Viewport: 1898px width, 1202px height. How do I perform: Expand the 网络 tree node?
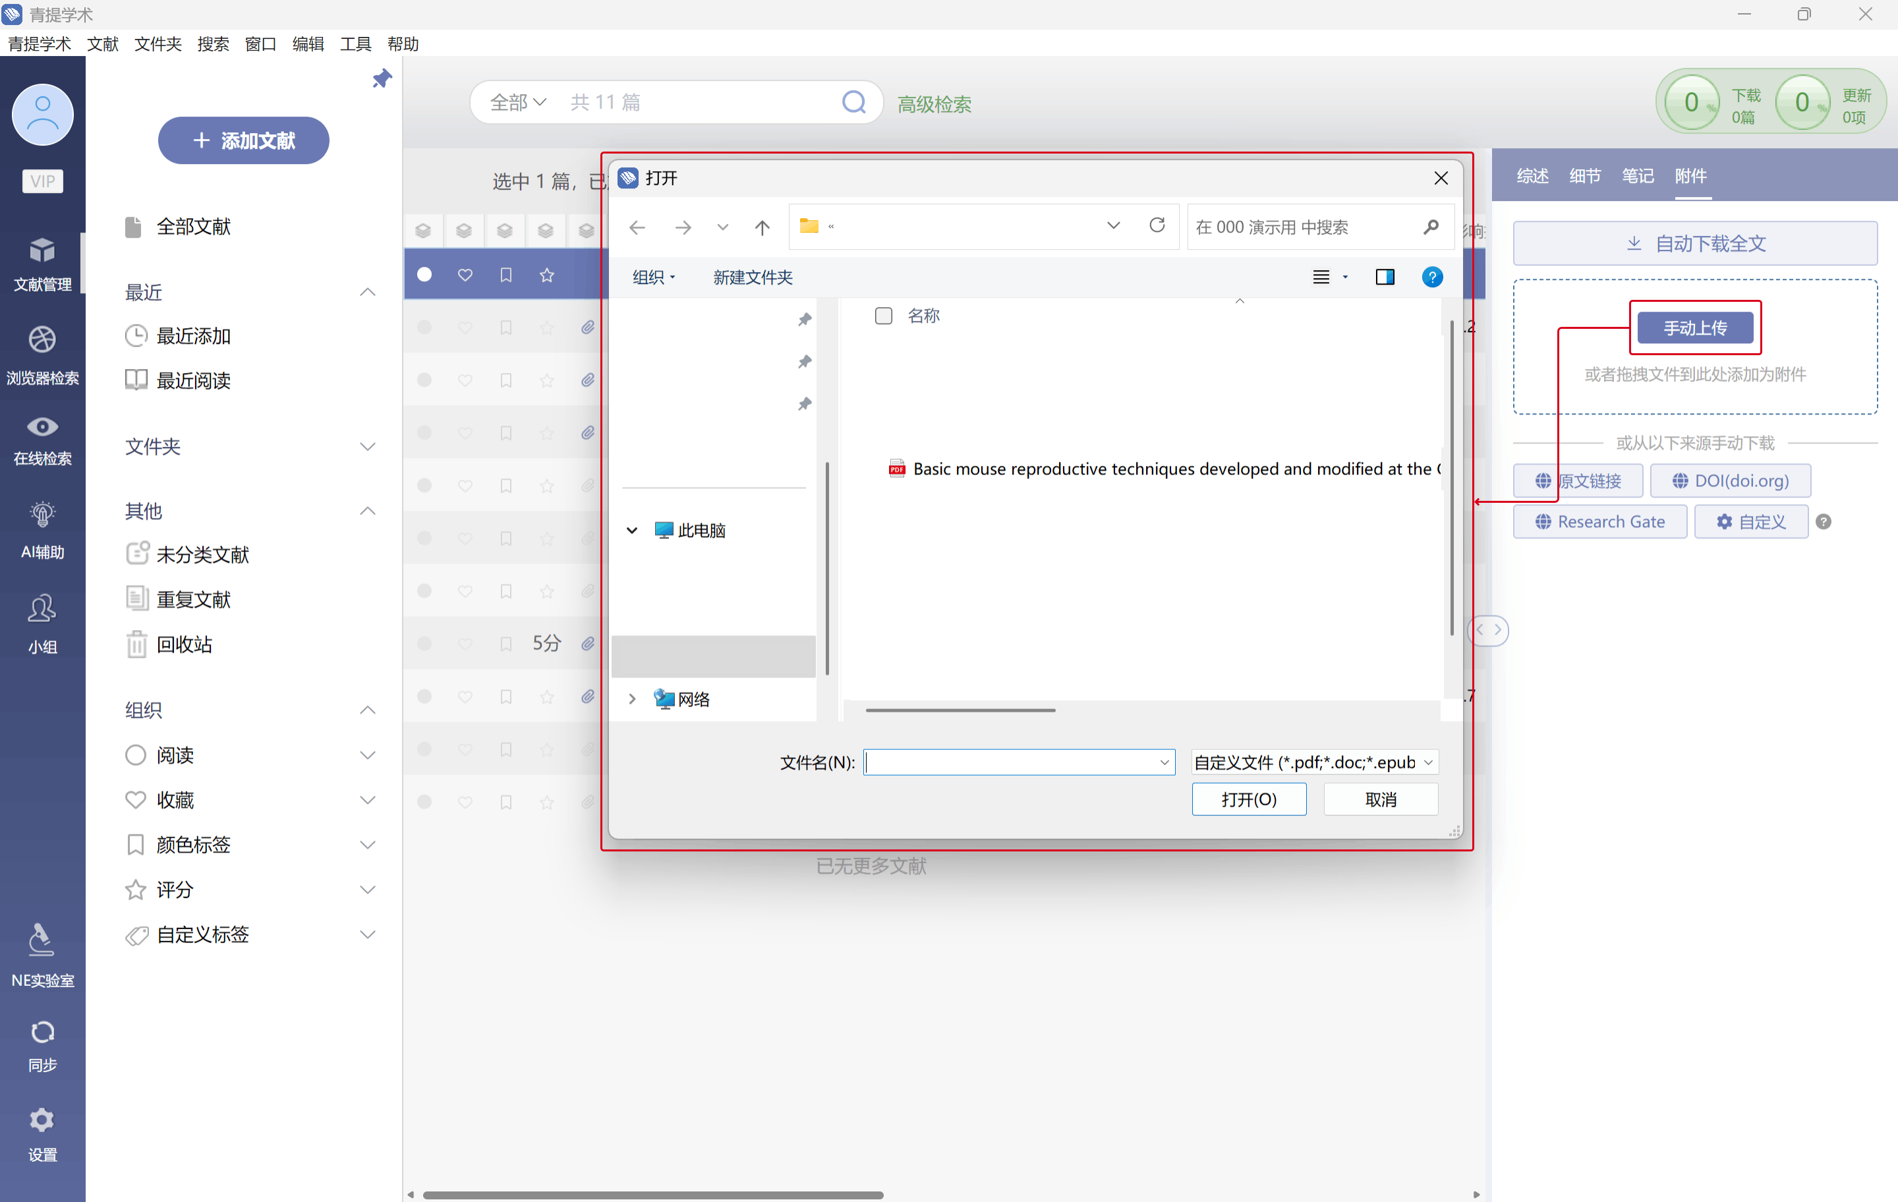tap(631, 699)
